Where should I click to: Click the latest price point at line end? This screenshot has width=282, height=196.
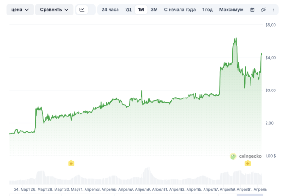[261, 53]
